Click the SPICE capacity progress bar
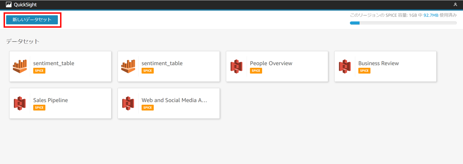Screen dimensions: 463x164 403,23
